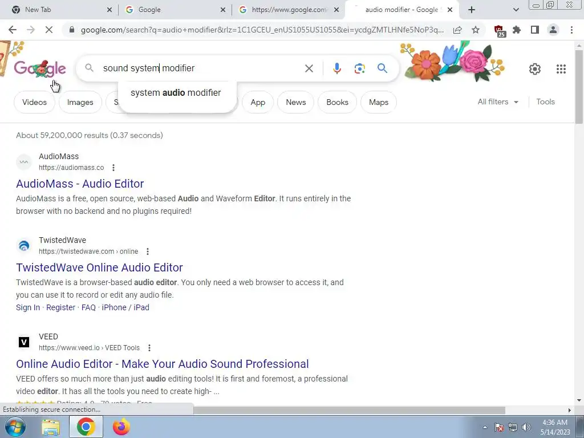584x438 pixels.
Task: Open the Action Center flag icon
Action: [x=499, y=427]
